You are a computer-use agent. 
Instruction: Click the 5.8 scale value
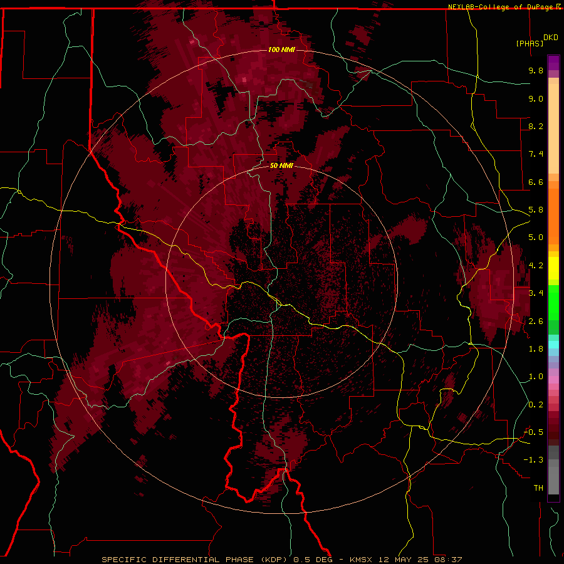pyautogui.click(x=536, y=210)
